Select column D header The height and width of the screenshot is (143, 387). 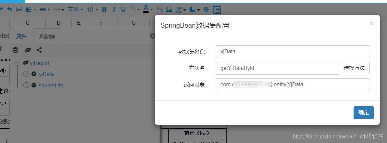58,23
